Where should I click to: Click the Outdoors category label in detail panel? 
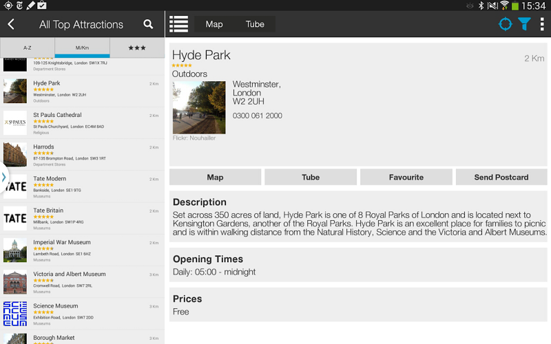(189, 74)
